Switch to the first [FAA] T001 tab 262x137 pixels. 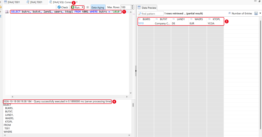(12, 2)
